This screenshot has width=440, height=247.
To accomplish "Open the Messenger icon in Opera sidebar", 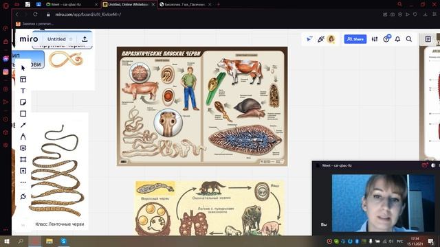I will 5,59.
